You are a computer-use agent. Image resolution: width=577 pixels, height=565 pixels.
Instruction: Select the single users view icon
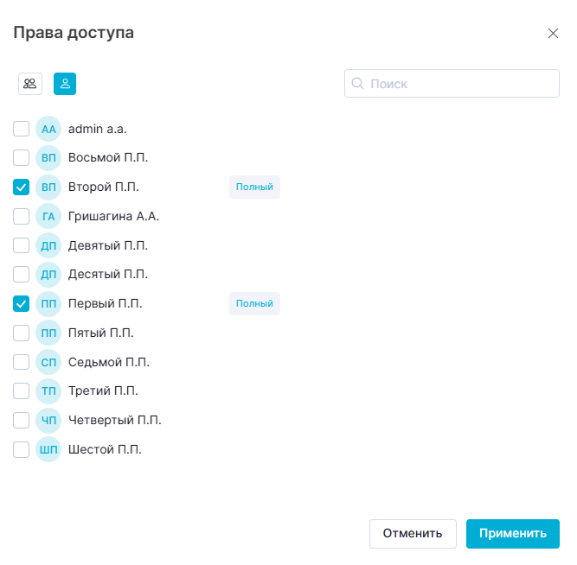[66, 83]
